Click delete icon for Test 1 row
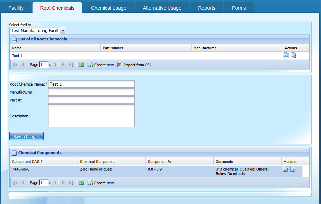 [293, 56]
